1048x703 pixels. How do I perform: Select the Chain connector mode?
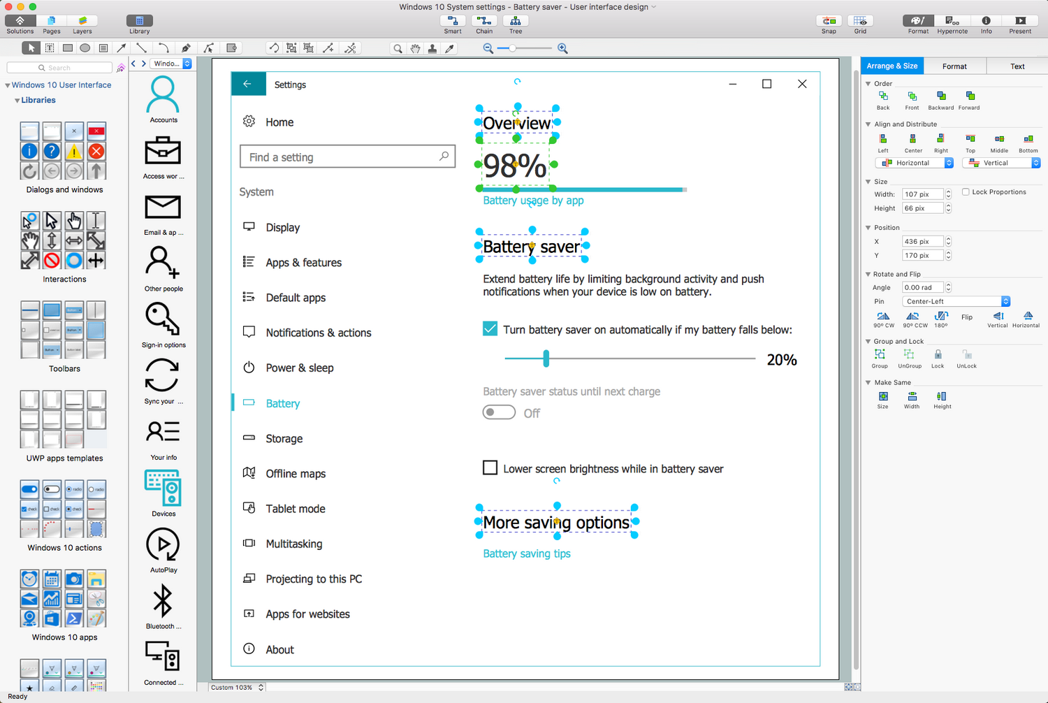coord(484,24)
